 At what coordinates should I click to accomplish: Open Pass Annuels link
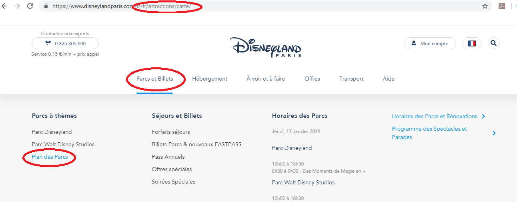[x=168, y=157]
